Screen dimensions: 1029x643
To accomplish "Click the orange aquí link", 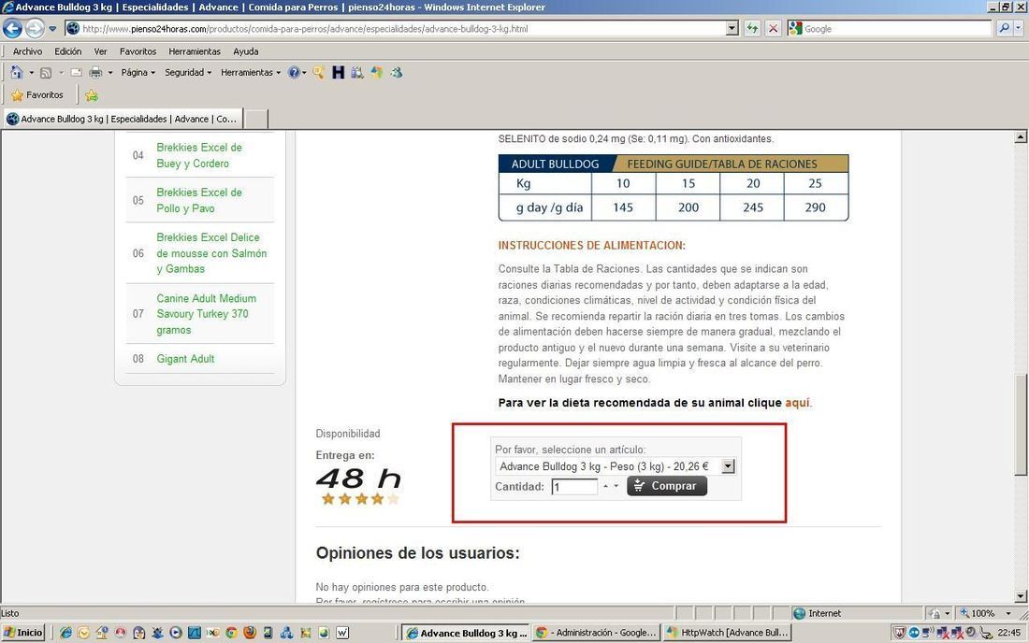I will click(797, 403).
